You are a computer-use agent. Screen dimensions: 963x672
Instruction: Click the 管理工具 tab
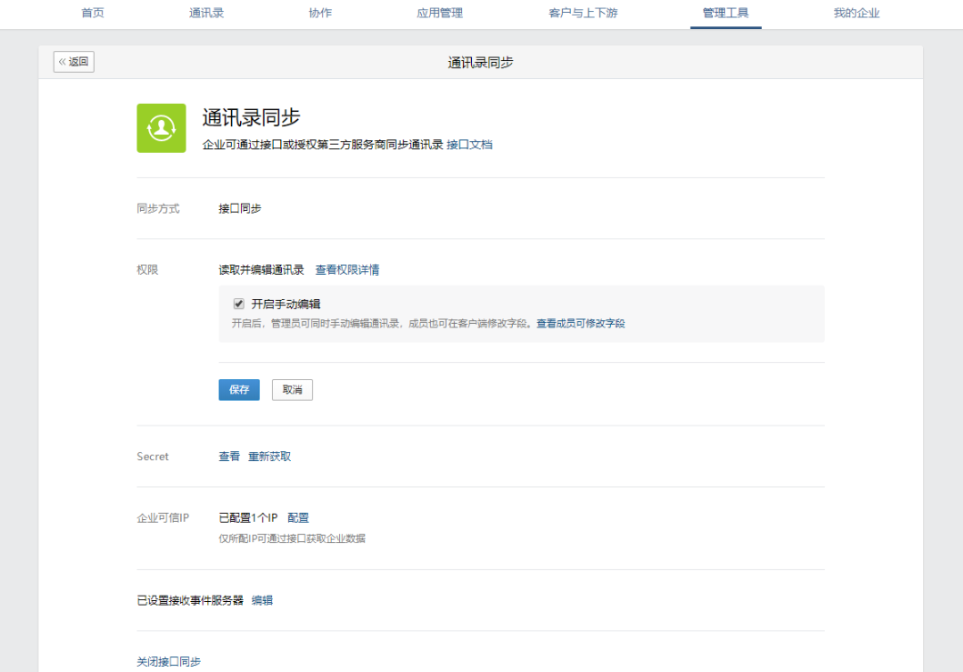pos(726,14)
